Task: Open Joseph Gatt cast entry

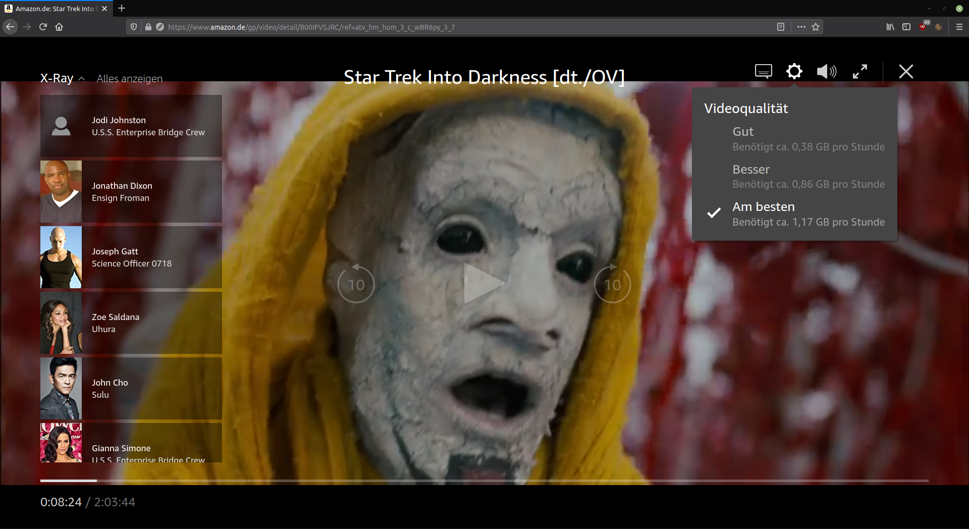Action: point(131,257)
